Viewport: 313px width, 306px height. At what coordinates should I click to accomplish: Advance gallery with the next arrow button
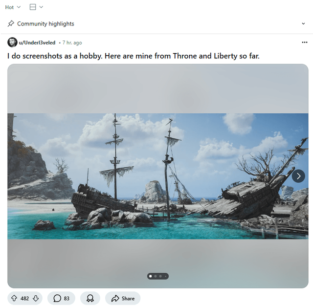(x=298, y=176)
